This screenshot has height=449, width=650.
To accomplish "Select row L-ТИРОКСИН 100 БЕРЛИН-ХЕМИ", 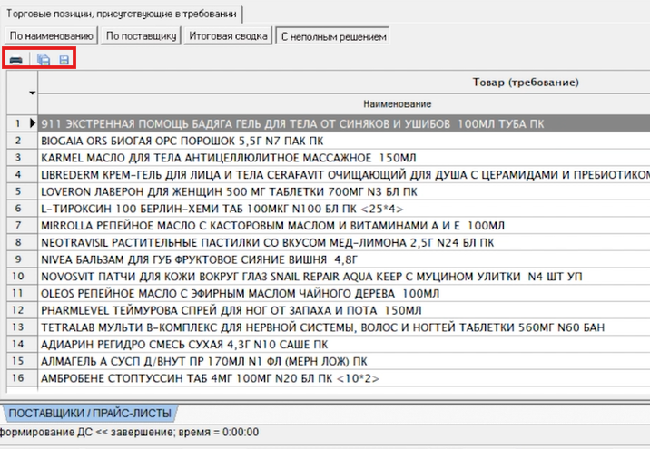I will (344, 209).
